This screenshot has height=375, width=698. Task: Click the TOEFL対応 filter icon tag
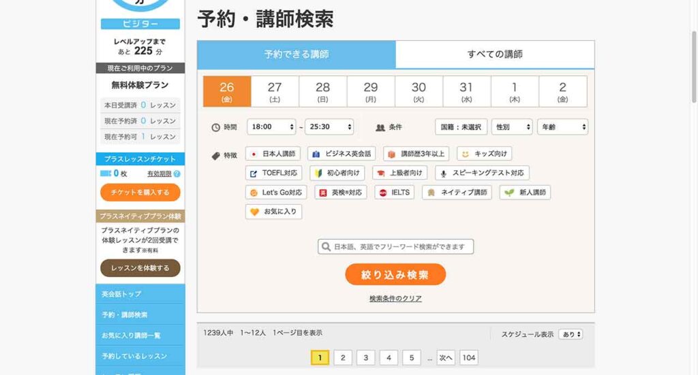coord(273,173)
